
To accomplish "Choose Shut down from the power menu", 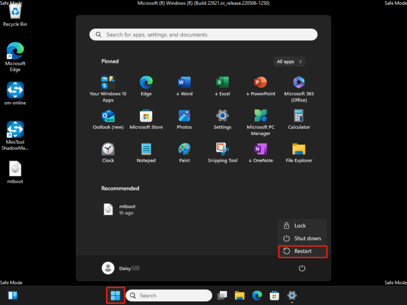I will pos(302,238).
